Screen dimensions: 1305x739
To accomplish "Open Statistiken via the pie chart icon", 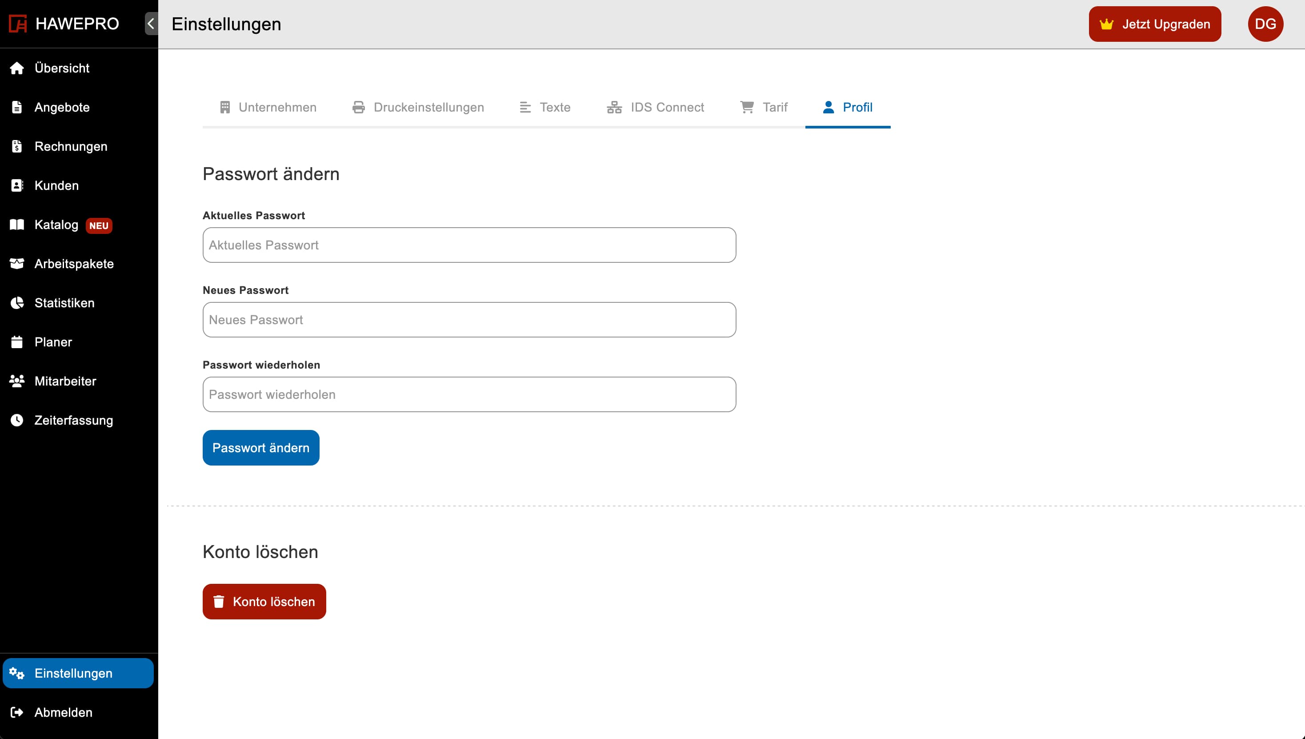I will (x=17, y=303).
